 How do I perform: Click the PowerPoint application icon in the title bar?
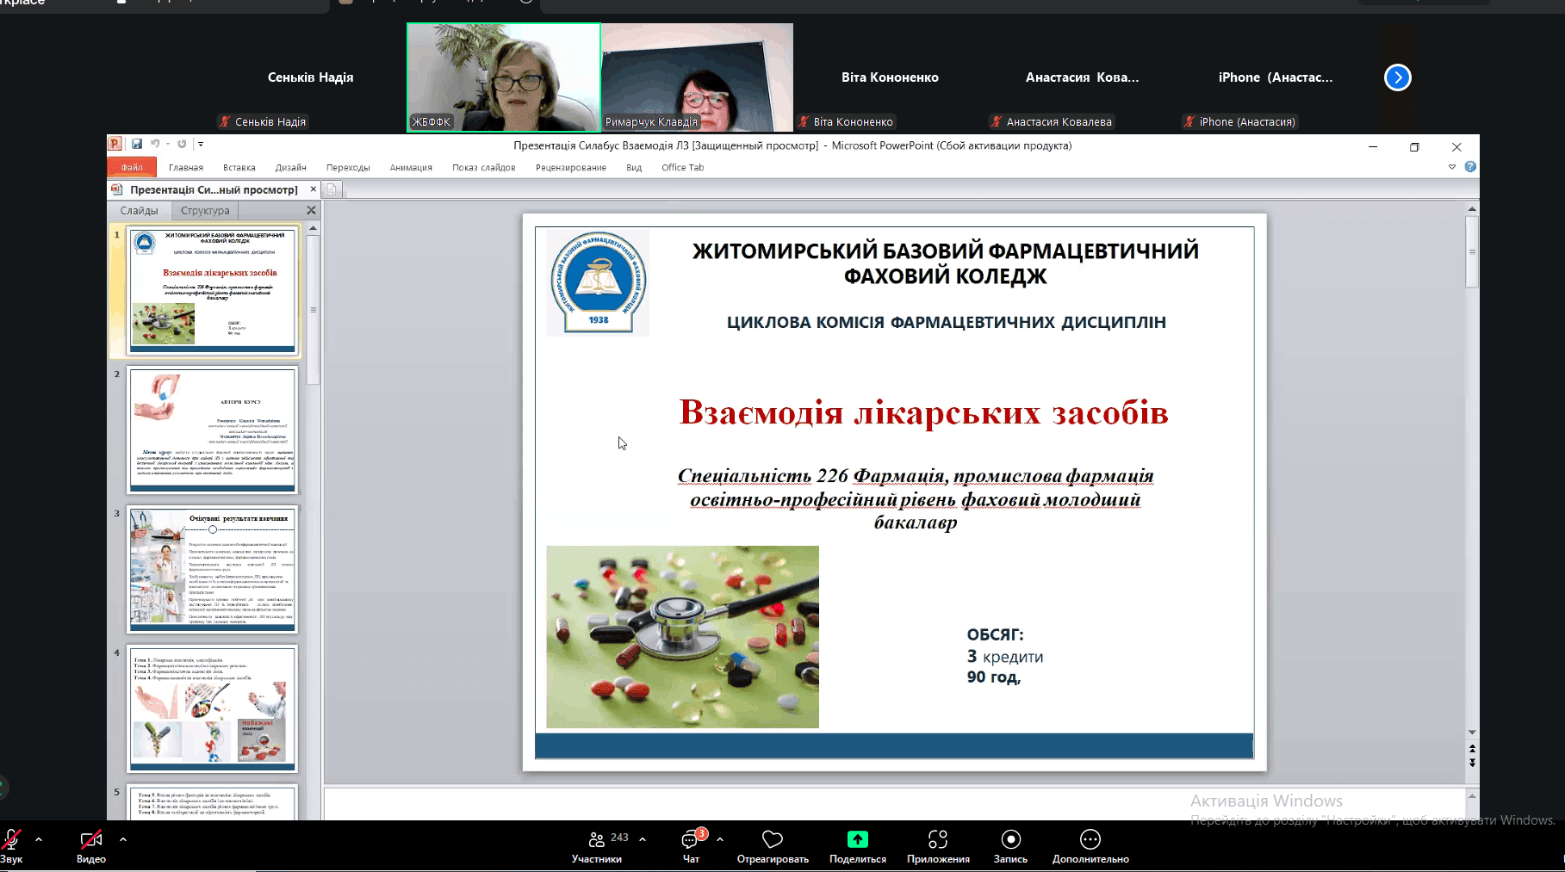coord(115,144)
